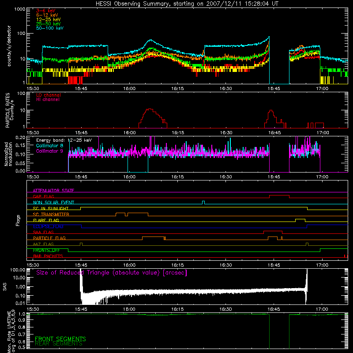Click the Energy band: 12-25 keV text
The image size is (353, 353).
(x=64, y=140)
